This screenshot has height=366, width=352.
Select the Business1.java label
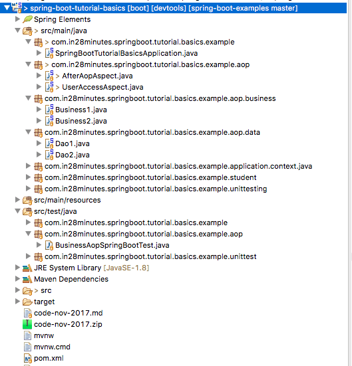click(81, 110)
